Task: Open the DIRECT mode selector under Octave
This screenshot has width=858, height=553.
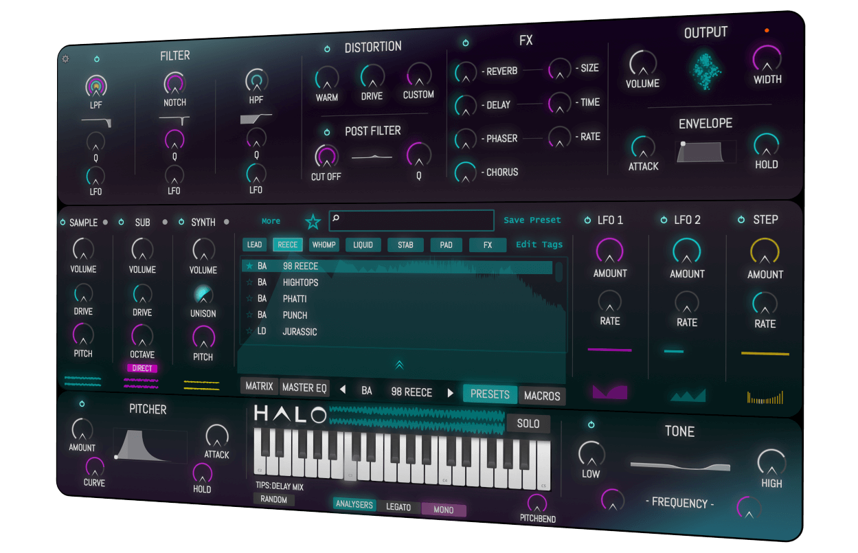Action: pos(142,368)
